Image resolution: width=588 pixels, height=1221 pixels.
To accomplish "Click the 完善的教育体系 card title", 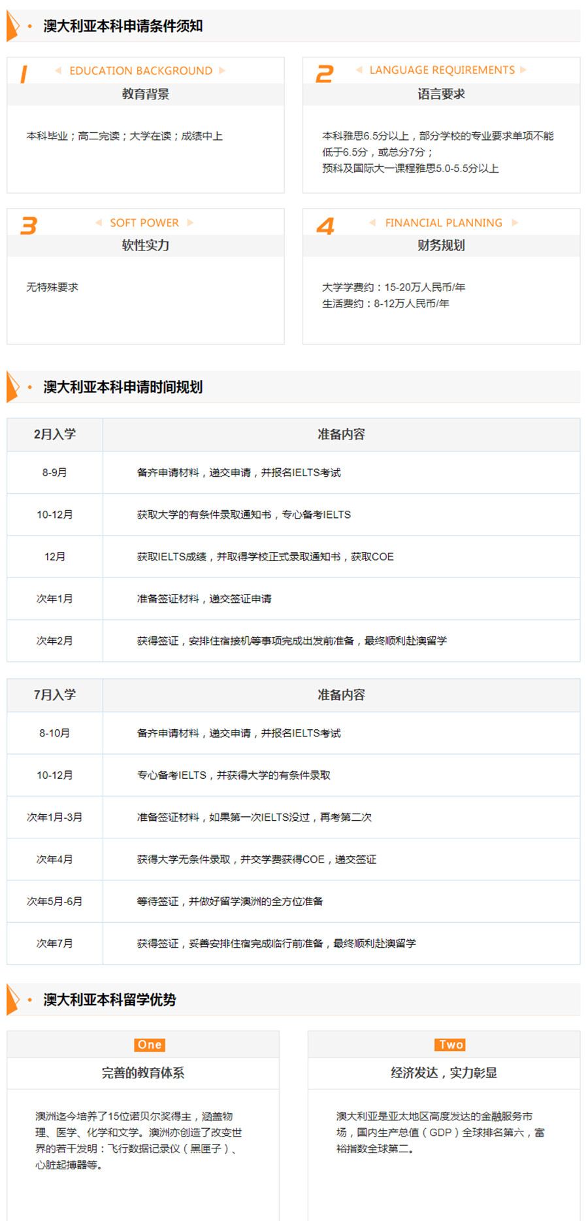I will coord(143,1073).
